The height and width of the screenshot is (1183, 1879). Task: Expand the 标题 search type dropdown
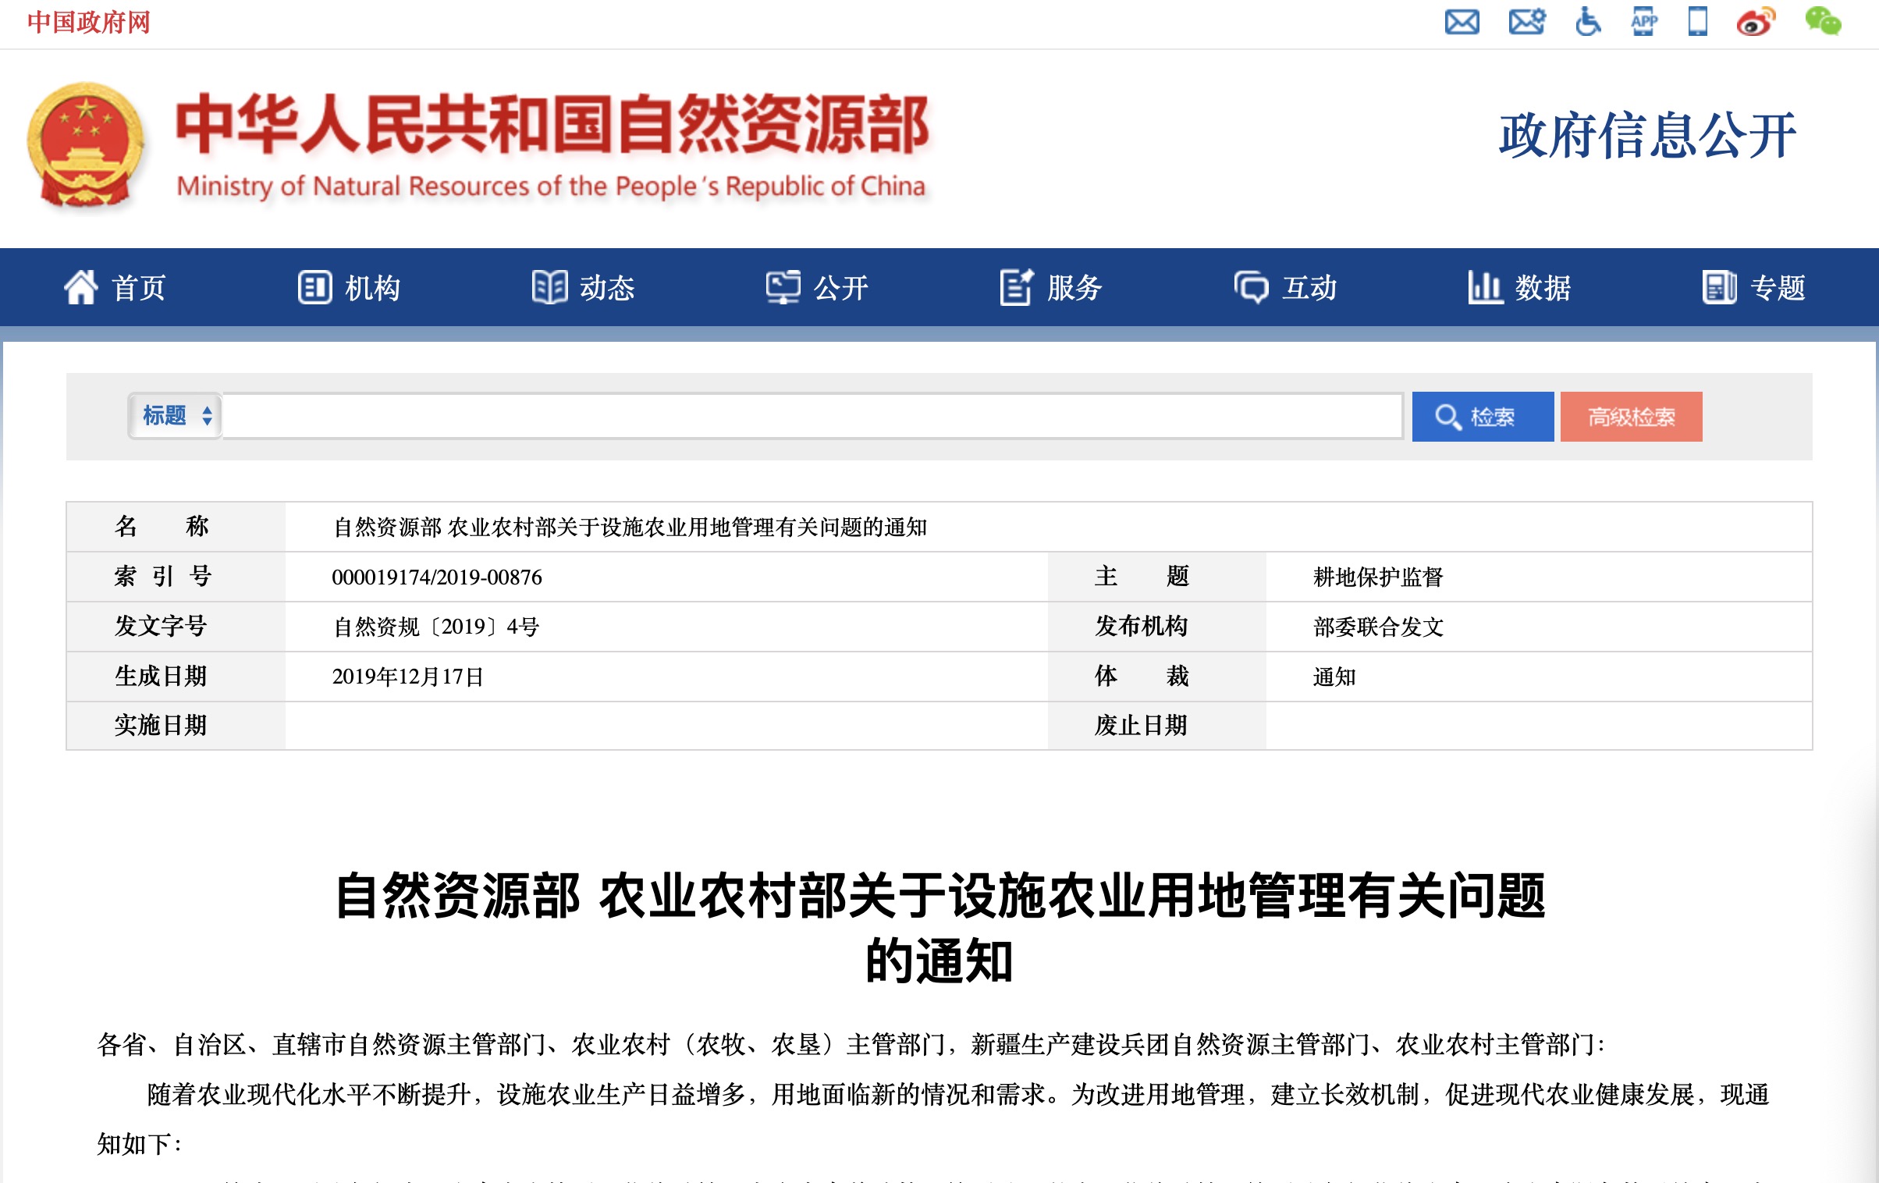(176, 416)
